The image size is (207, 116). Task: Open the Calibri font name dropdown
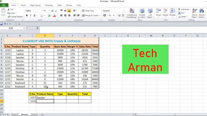tap(42, 11)
